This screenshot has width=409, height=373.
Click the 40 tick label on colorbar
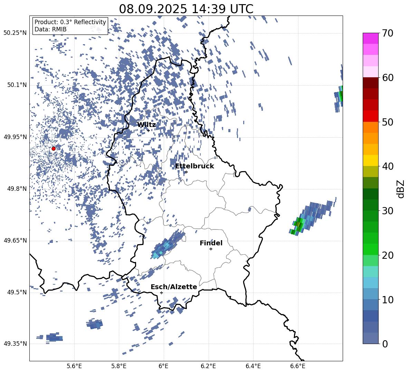click(x=388, y=166)
